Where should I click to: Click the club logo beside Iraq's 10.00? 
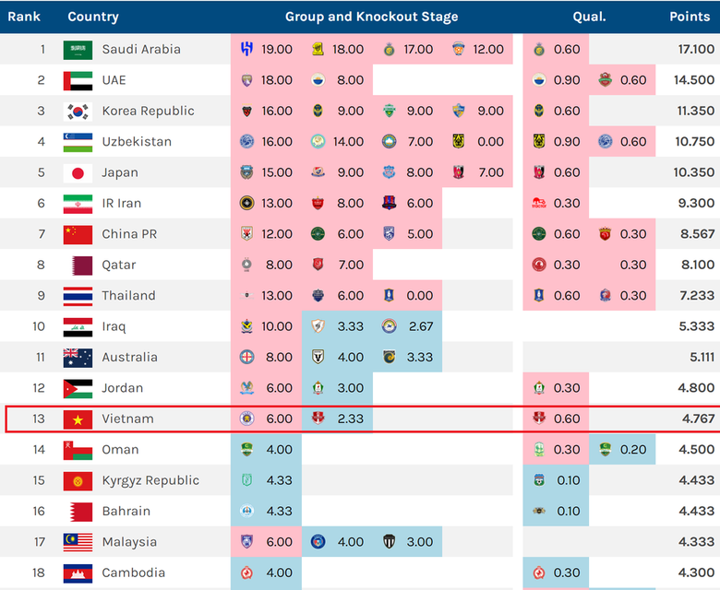[246, 326]
